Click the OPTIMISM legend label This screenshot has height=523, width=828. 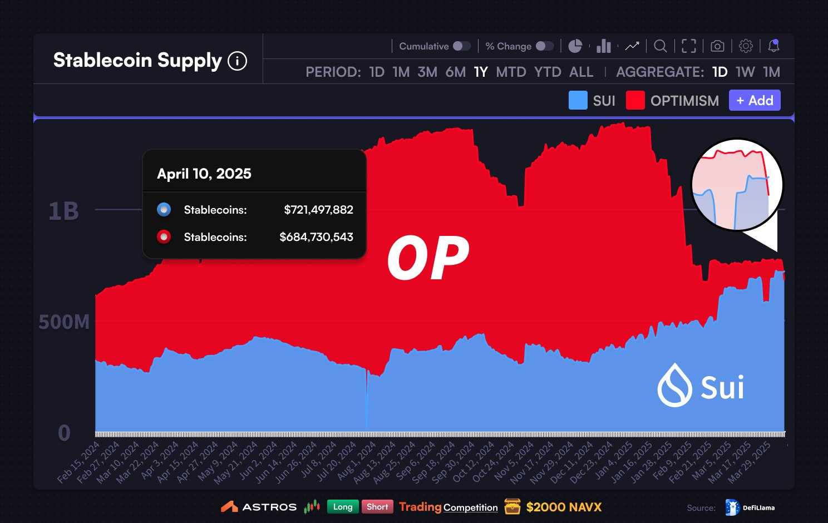684,101
